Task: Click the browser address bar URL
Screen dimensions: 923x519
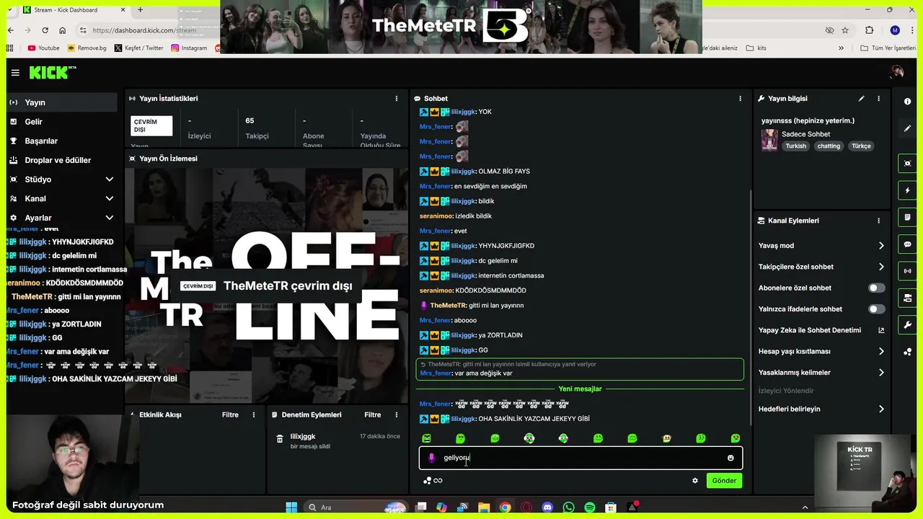Action: coord(144,30)
